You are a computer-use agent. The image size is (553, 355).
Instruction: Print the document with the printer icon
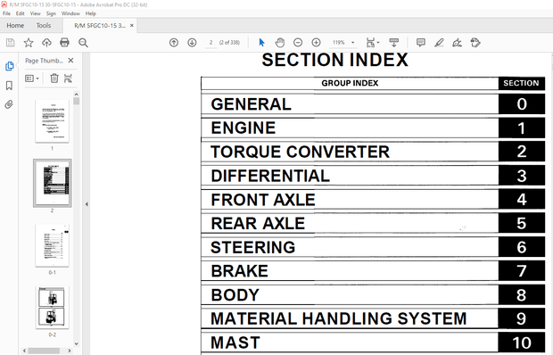[64, 43]
